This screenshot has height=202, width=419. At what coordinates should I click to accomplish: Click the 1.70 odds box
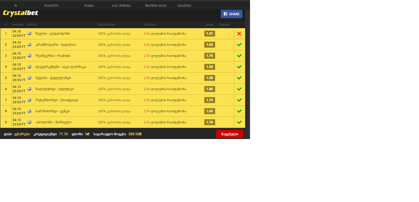[x=209, y=122]
